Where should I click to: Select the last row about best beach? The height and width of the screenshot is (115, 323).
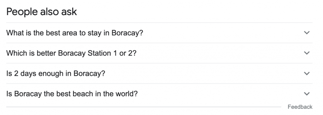point(159,94)
